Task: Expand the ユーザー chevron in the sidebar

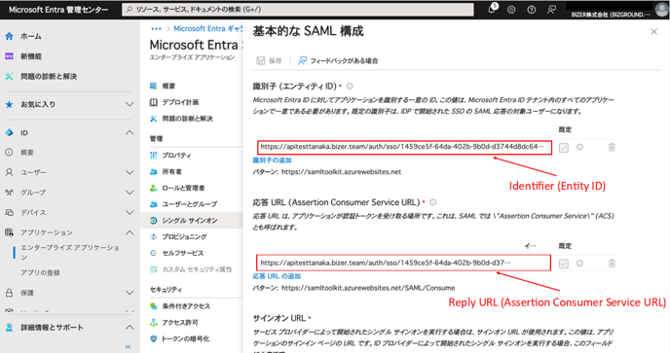Action: pos(130,172)
